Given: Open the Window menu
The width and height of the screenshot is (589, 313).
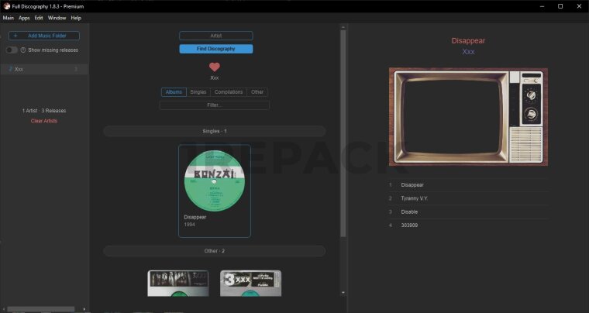Looking at the screenshot, I should [57, 18].
